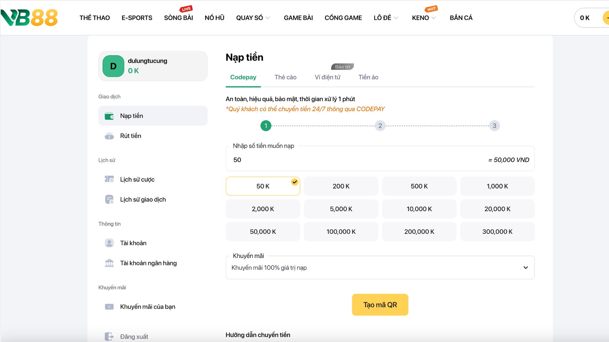Click the 0 K balance in header
The width and height of the screenshot is (609, 342).
tap(585, 18)
